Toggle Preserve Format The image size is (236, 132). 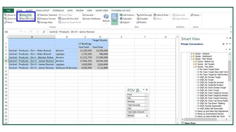tap(46, 19)
